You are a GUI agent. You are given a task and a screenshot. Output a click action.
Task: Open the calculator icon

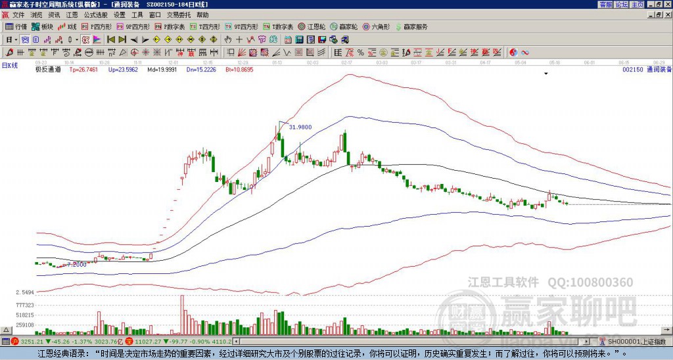pos(300,40)
